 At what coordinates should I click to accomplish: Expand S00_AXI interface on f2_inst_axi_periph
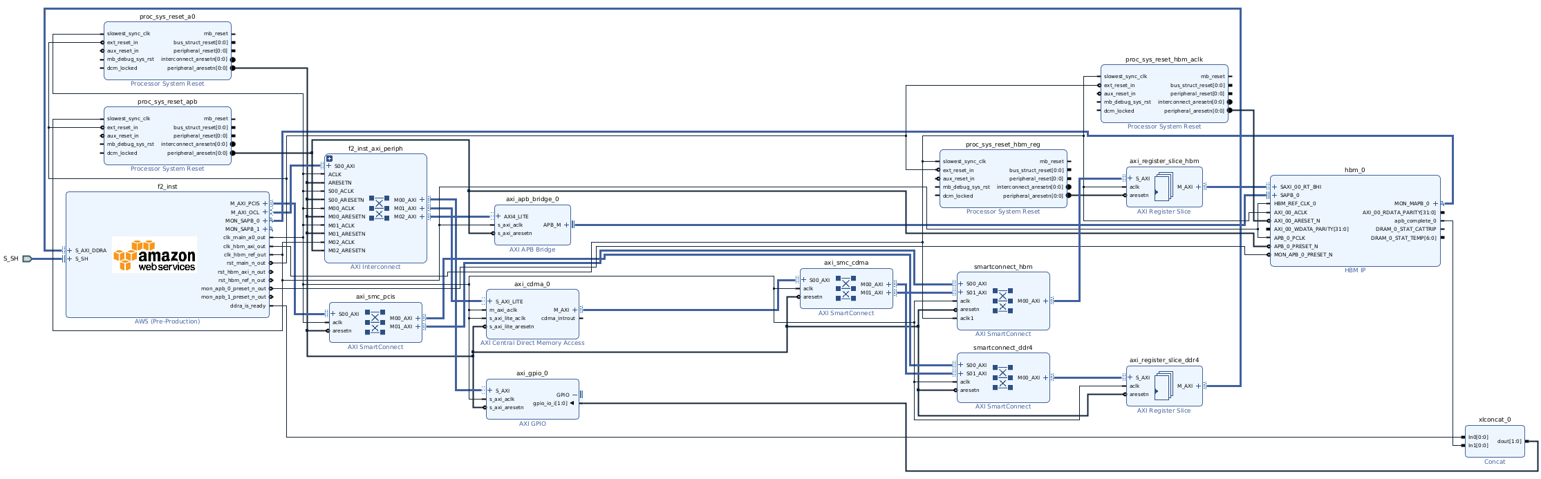(329, 167)
